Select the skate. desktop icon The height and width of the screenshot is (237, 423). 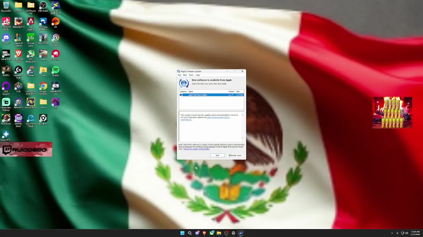click(43, 55)
